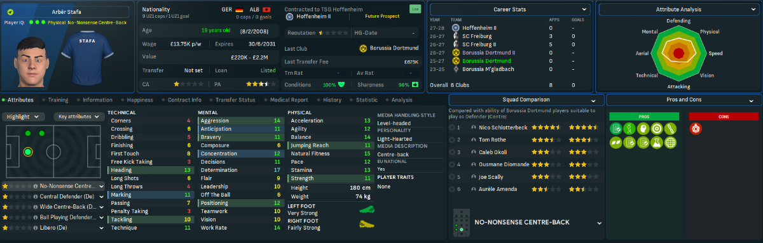Open the Key attributes dropdown
This screenshot has height=243, width=763.
(78, 117)
